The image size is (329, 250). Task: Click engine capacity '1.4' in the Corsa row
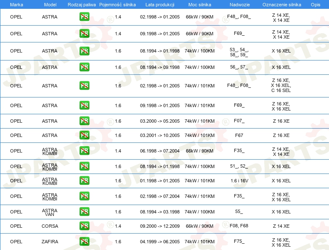(x=118, y=226)
